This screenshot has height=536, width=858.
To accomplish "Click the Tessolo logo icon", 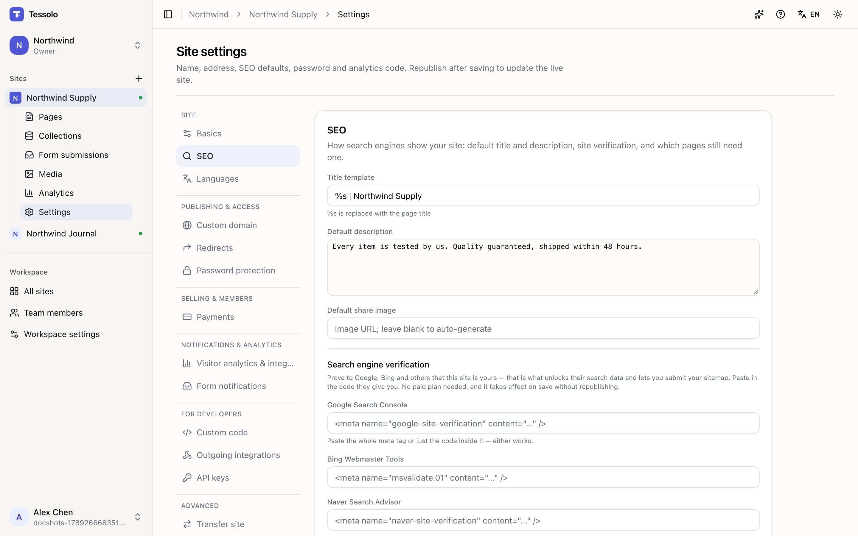I will click(x=17, y=15).
